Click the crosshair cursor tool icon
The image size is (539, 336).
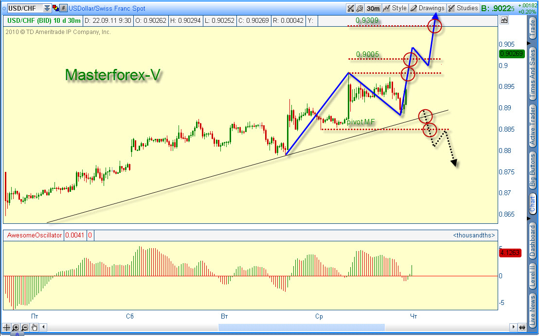coord(6,328)
